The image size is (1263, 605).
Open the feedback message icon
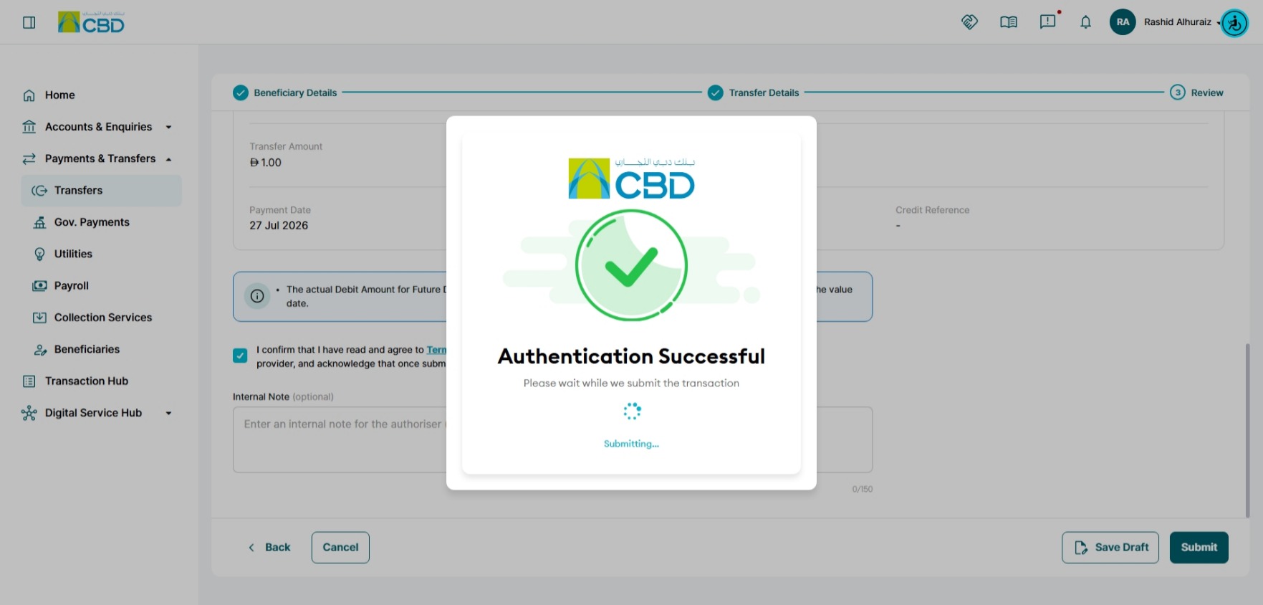(1047, 22)
